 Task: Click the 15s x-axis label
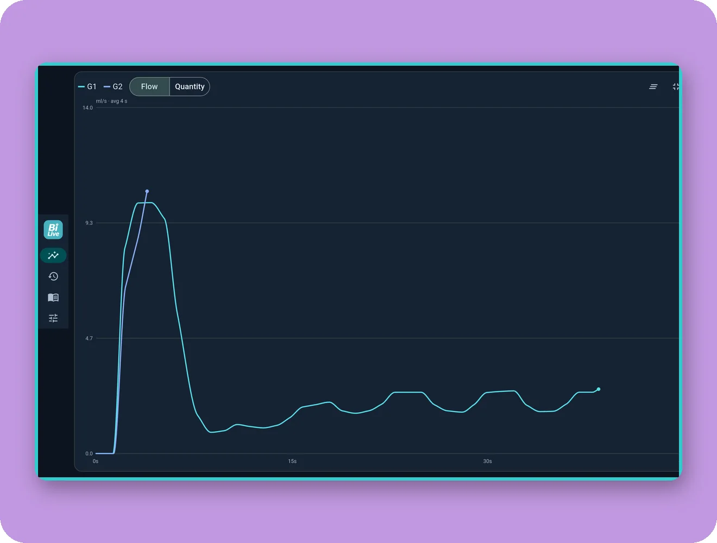click(292, 462)
